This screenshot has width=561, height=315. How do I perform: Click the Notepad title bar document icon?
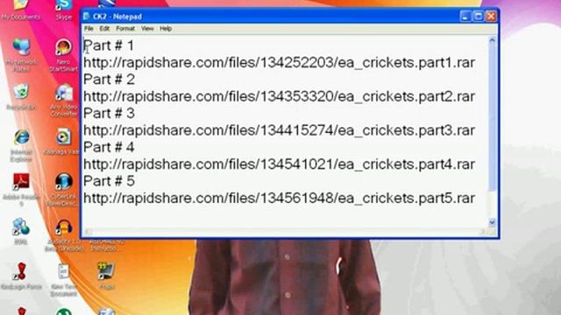86,17
